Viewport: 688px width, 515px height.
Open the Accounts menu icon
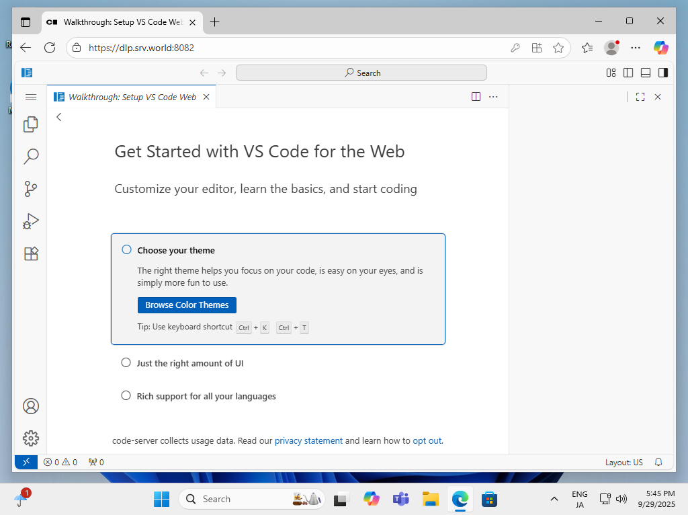pyautogui.click(x=30, y=406)
